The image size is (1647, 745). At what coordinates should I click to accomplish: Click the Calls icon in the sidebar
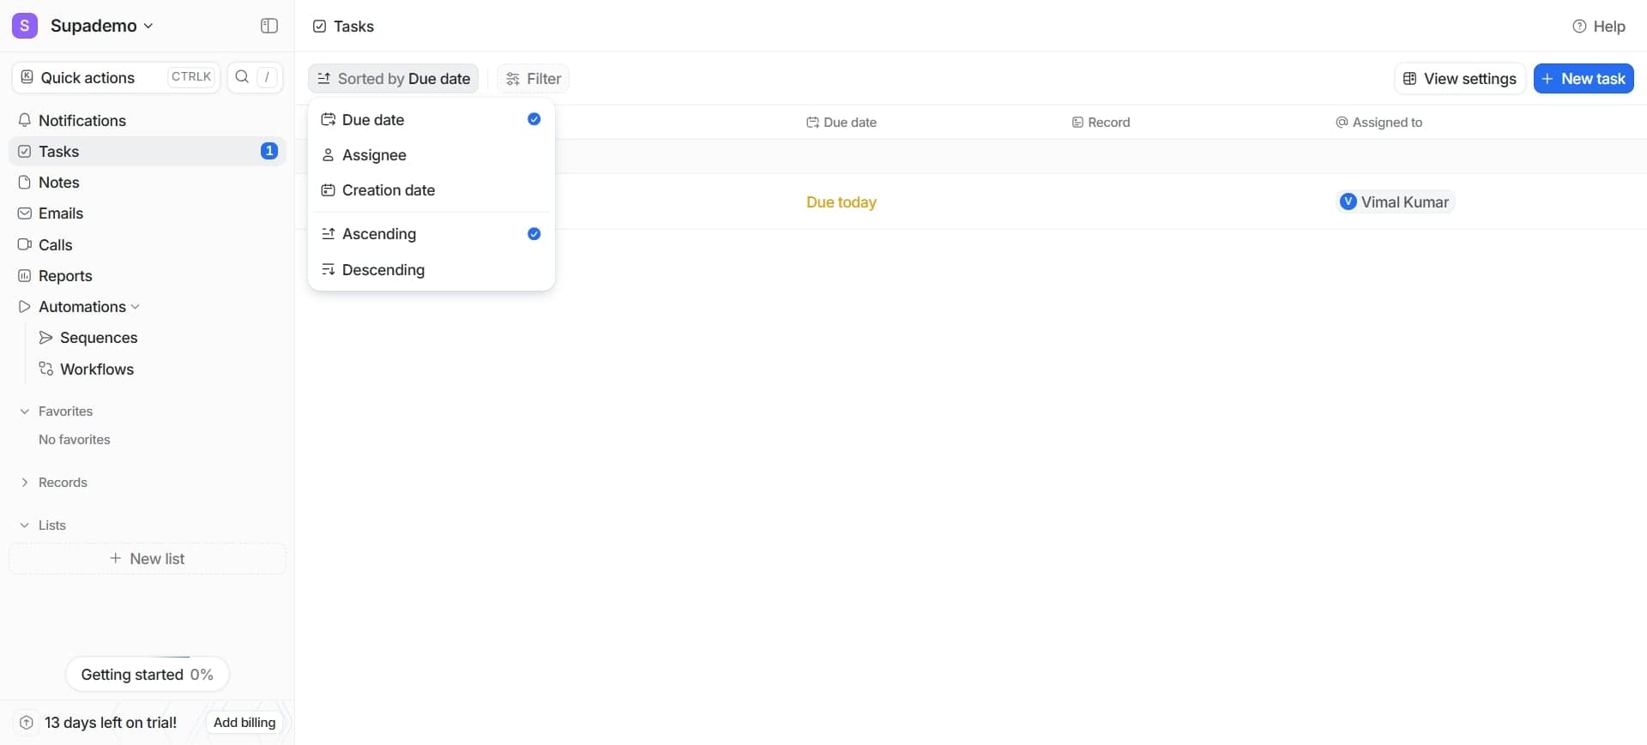[x=25, y=244]
